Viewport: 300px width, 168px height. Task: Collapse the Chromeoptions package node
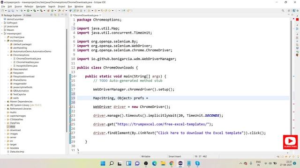8,55
